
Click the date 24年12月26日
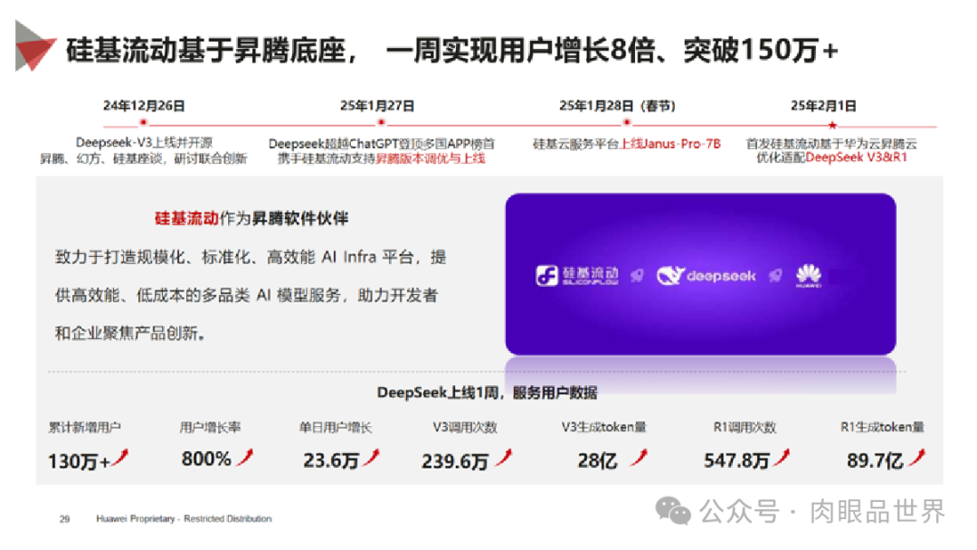pos(144,106)
